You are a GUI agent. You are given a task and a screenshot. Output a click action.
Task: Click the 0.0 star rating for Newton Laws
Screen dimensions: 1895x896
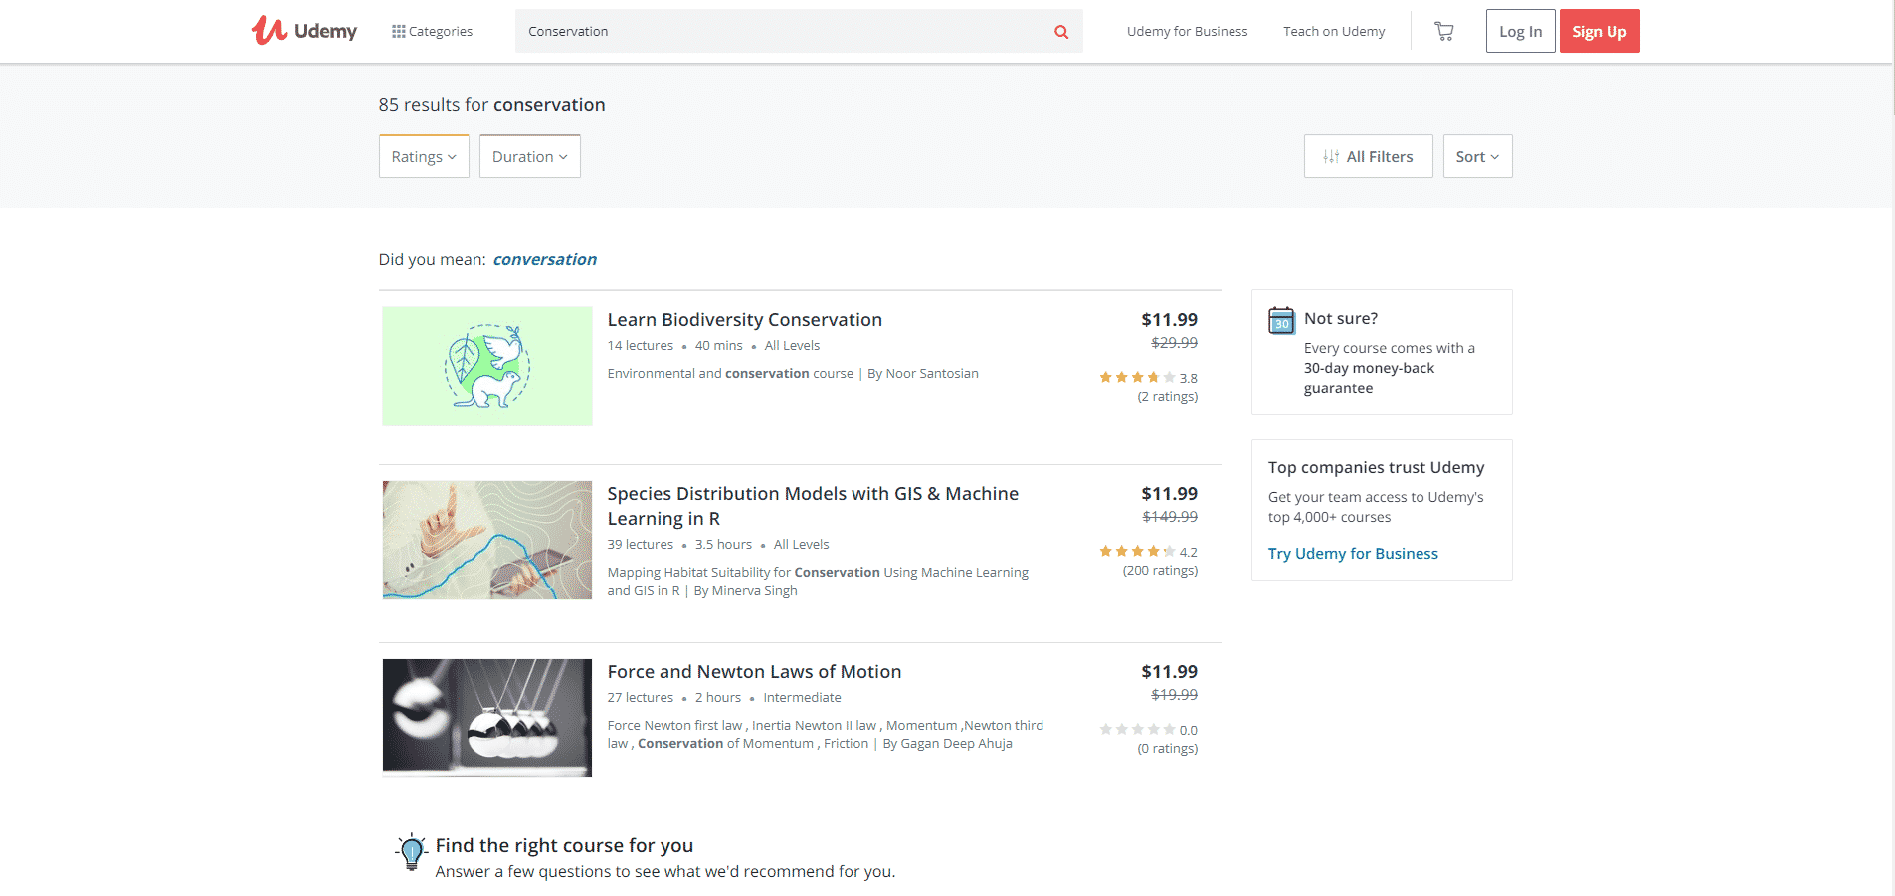click(1148, 730)
